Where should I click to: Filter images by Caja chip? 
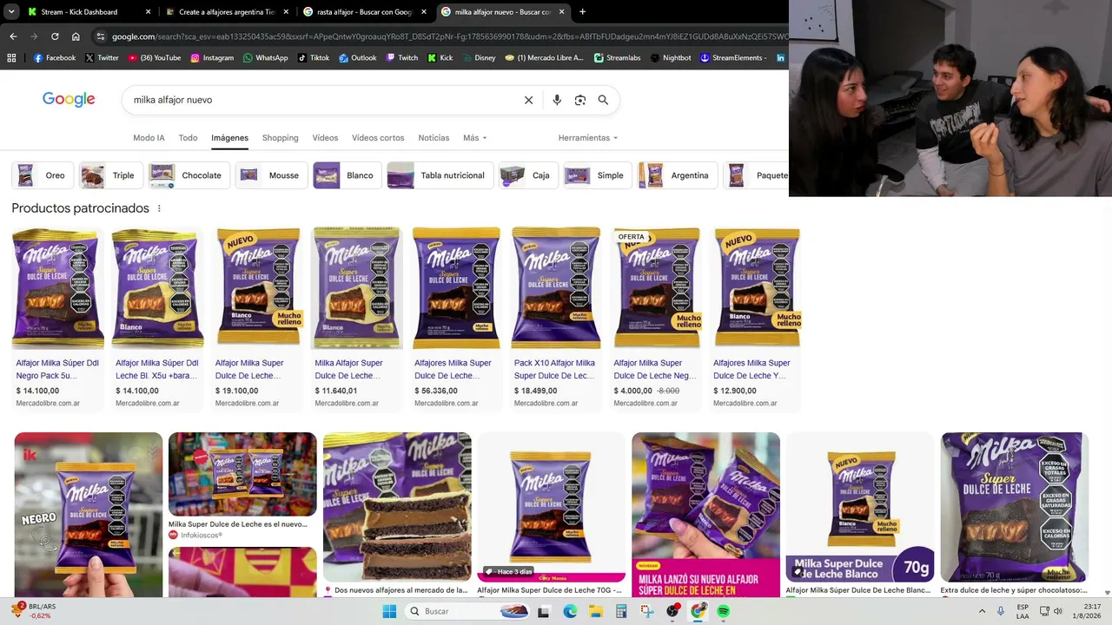pyautogui.click(x=527, y=175)
